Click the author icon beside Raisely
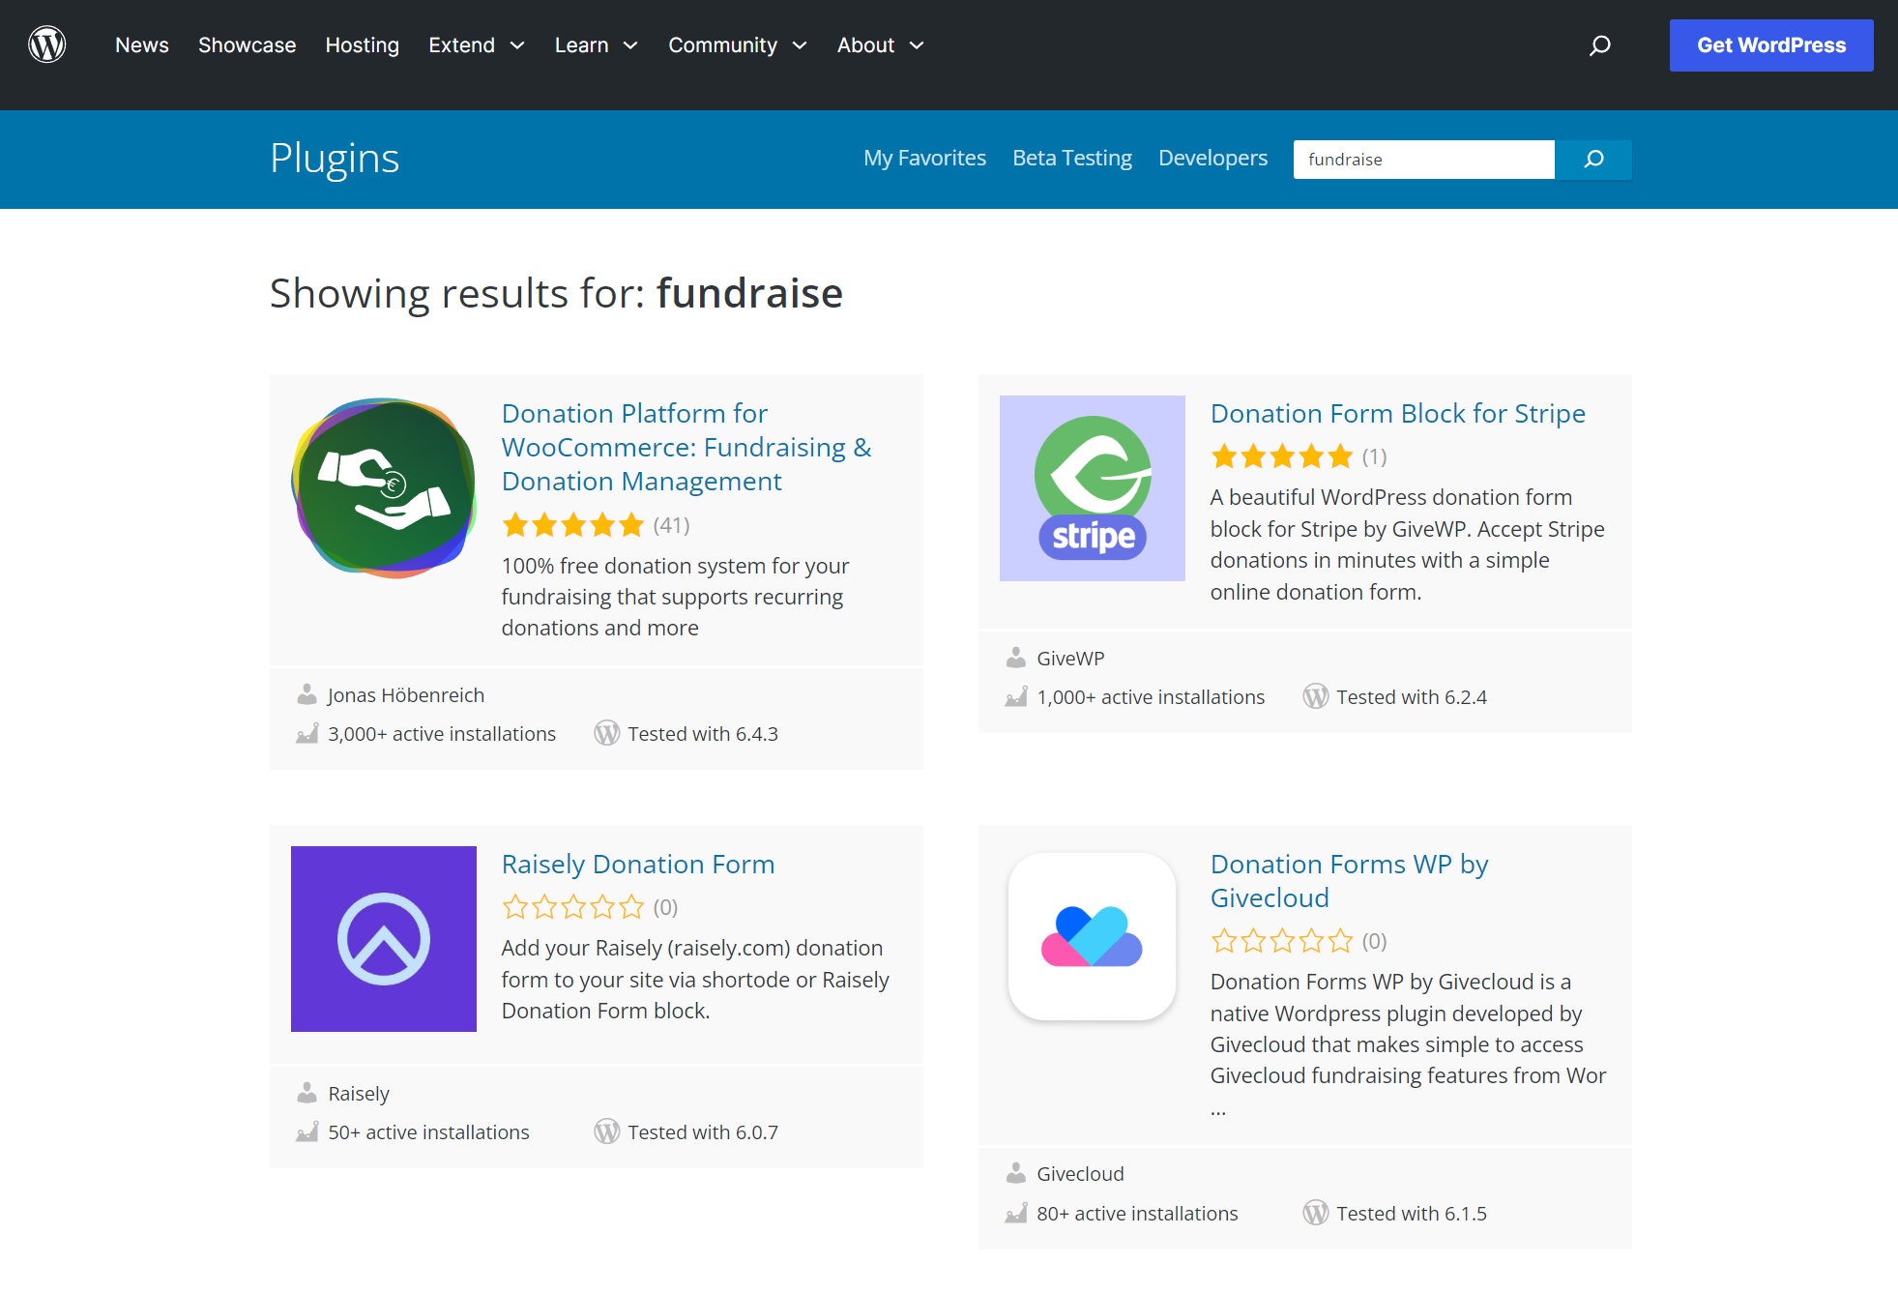Screen dimensions: 1898x1293 click(307, 1093)
